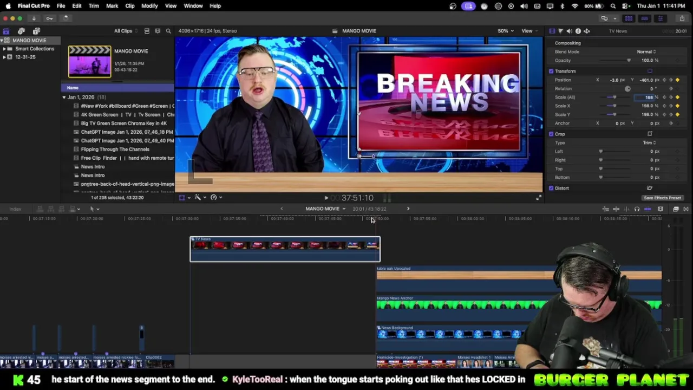Select the MANGO MOVIE project thumbnail
The image size is (693, 390).
tap(89, 61)
